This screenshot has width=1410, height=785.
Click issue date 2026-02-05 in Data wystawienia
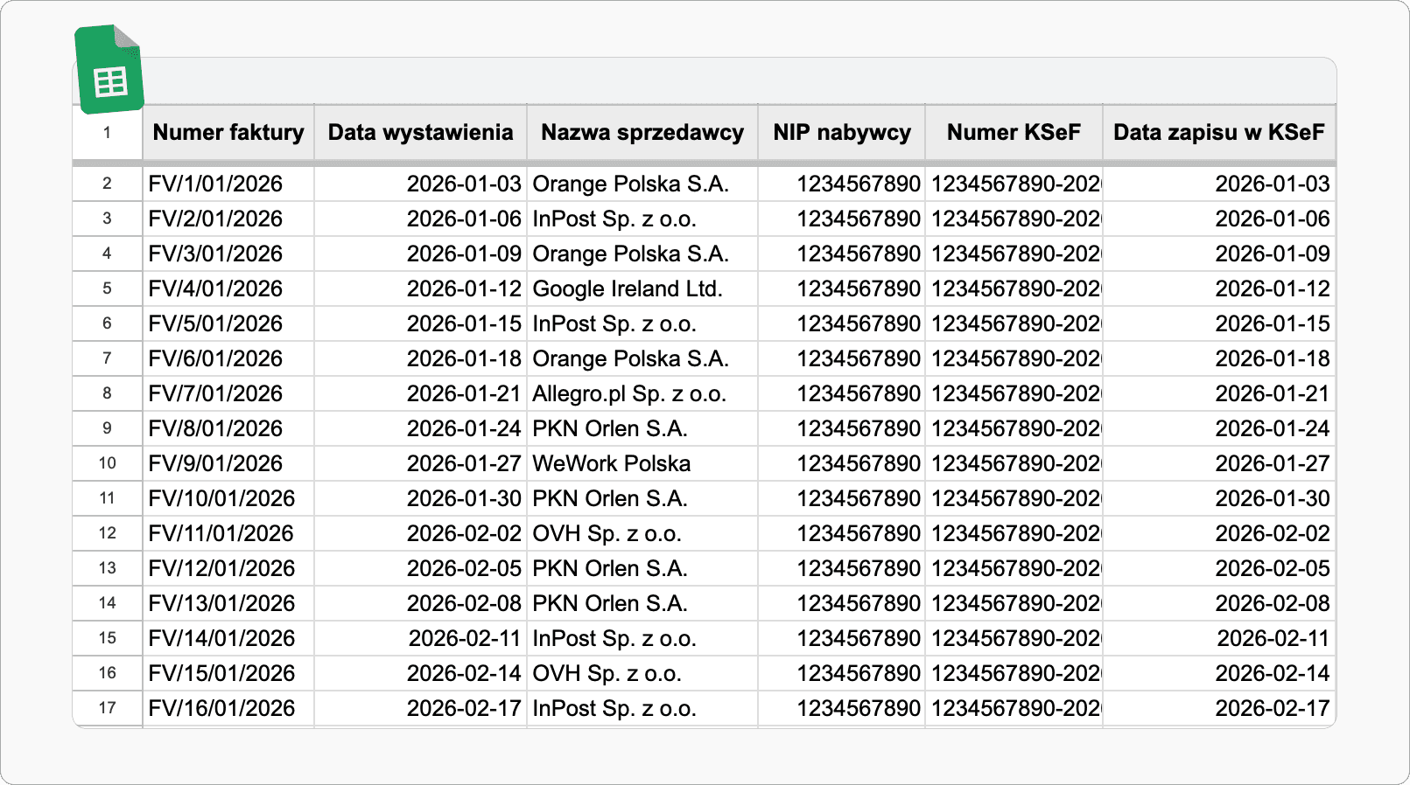420,568
